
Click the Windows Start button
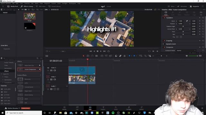pyautogui.click(x=2, y=113)
